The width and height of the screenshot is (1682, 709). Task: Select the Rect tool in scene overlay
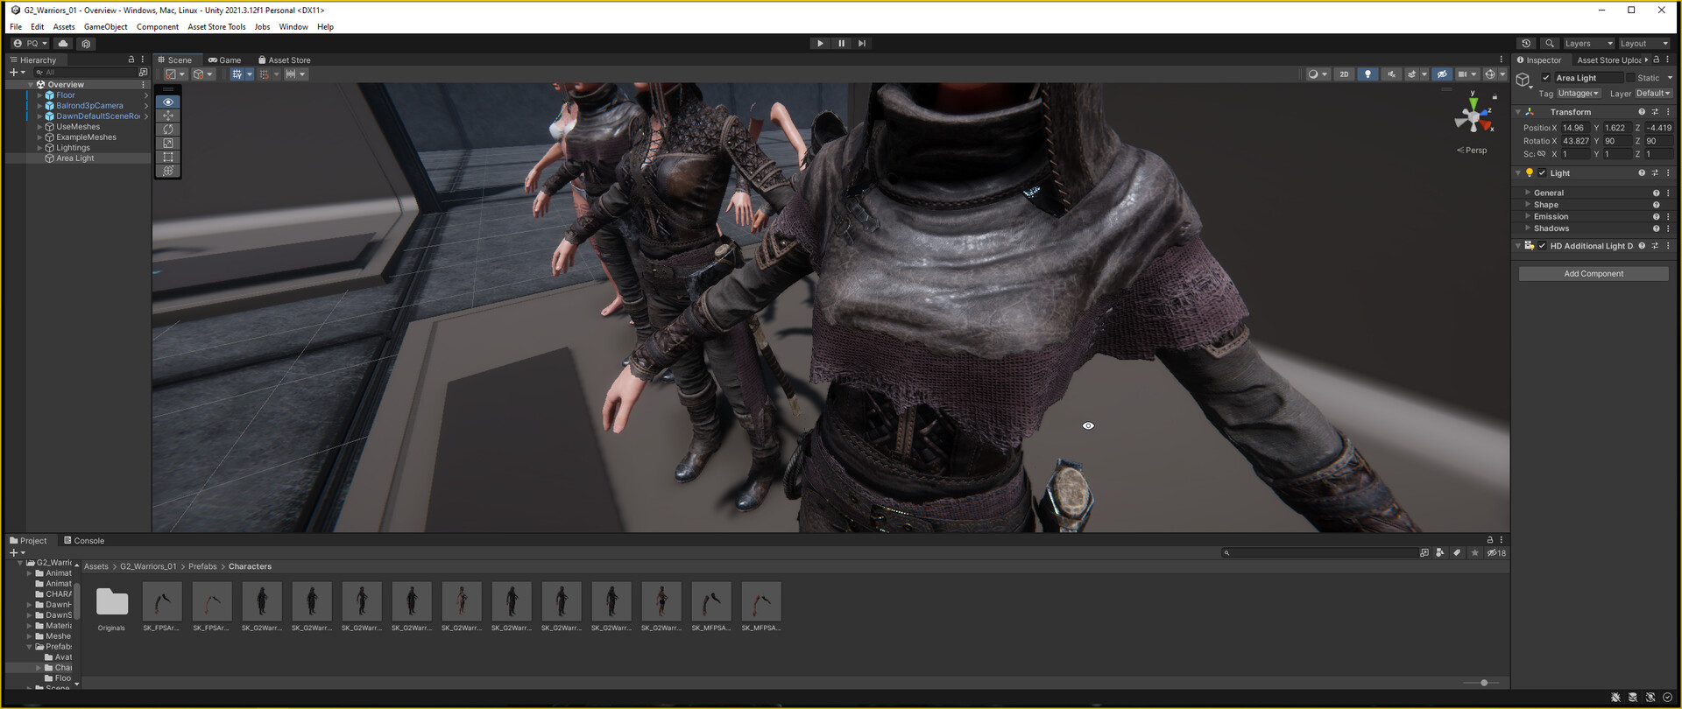[x=168, y=158]
